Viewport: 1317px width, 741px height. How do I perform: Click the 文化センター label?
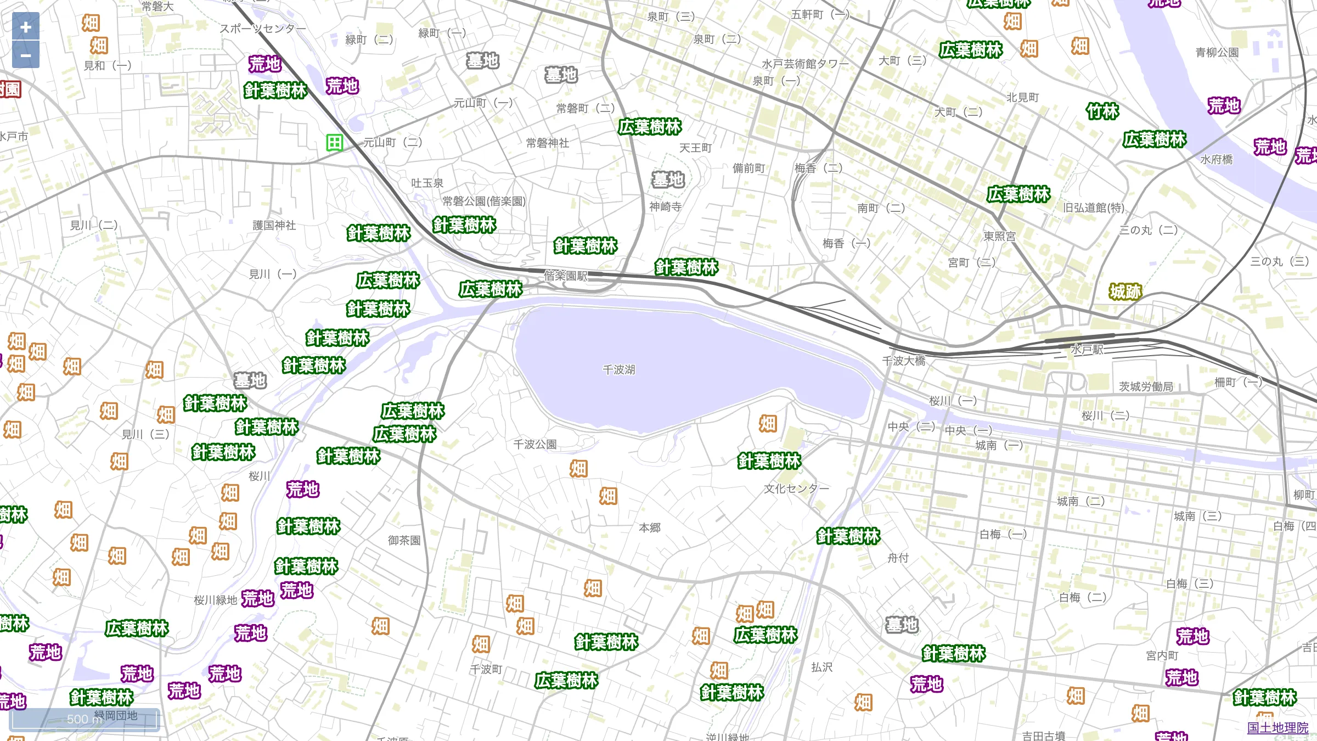tap(796, 489)
